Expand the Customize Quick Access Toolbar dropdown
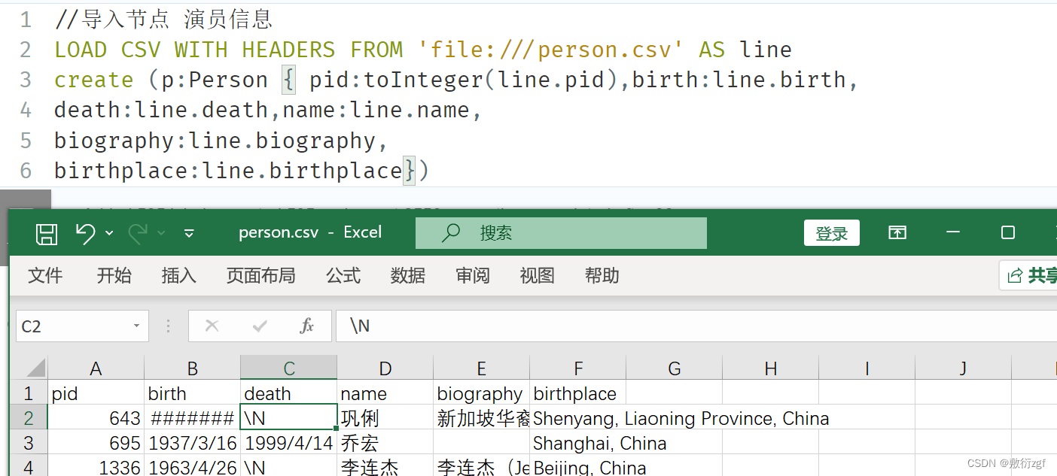 (189, 234)
